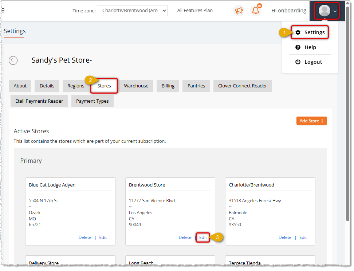Edit the Charlotte/Brentwood store
The height and width of the screenshot is (271, 354).
click(x=303, y=237)
